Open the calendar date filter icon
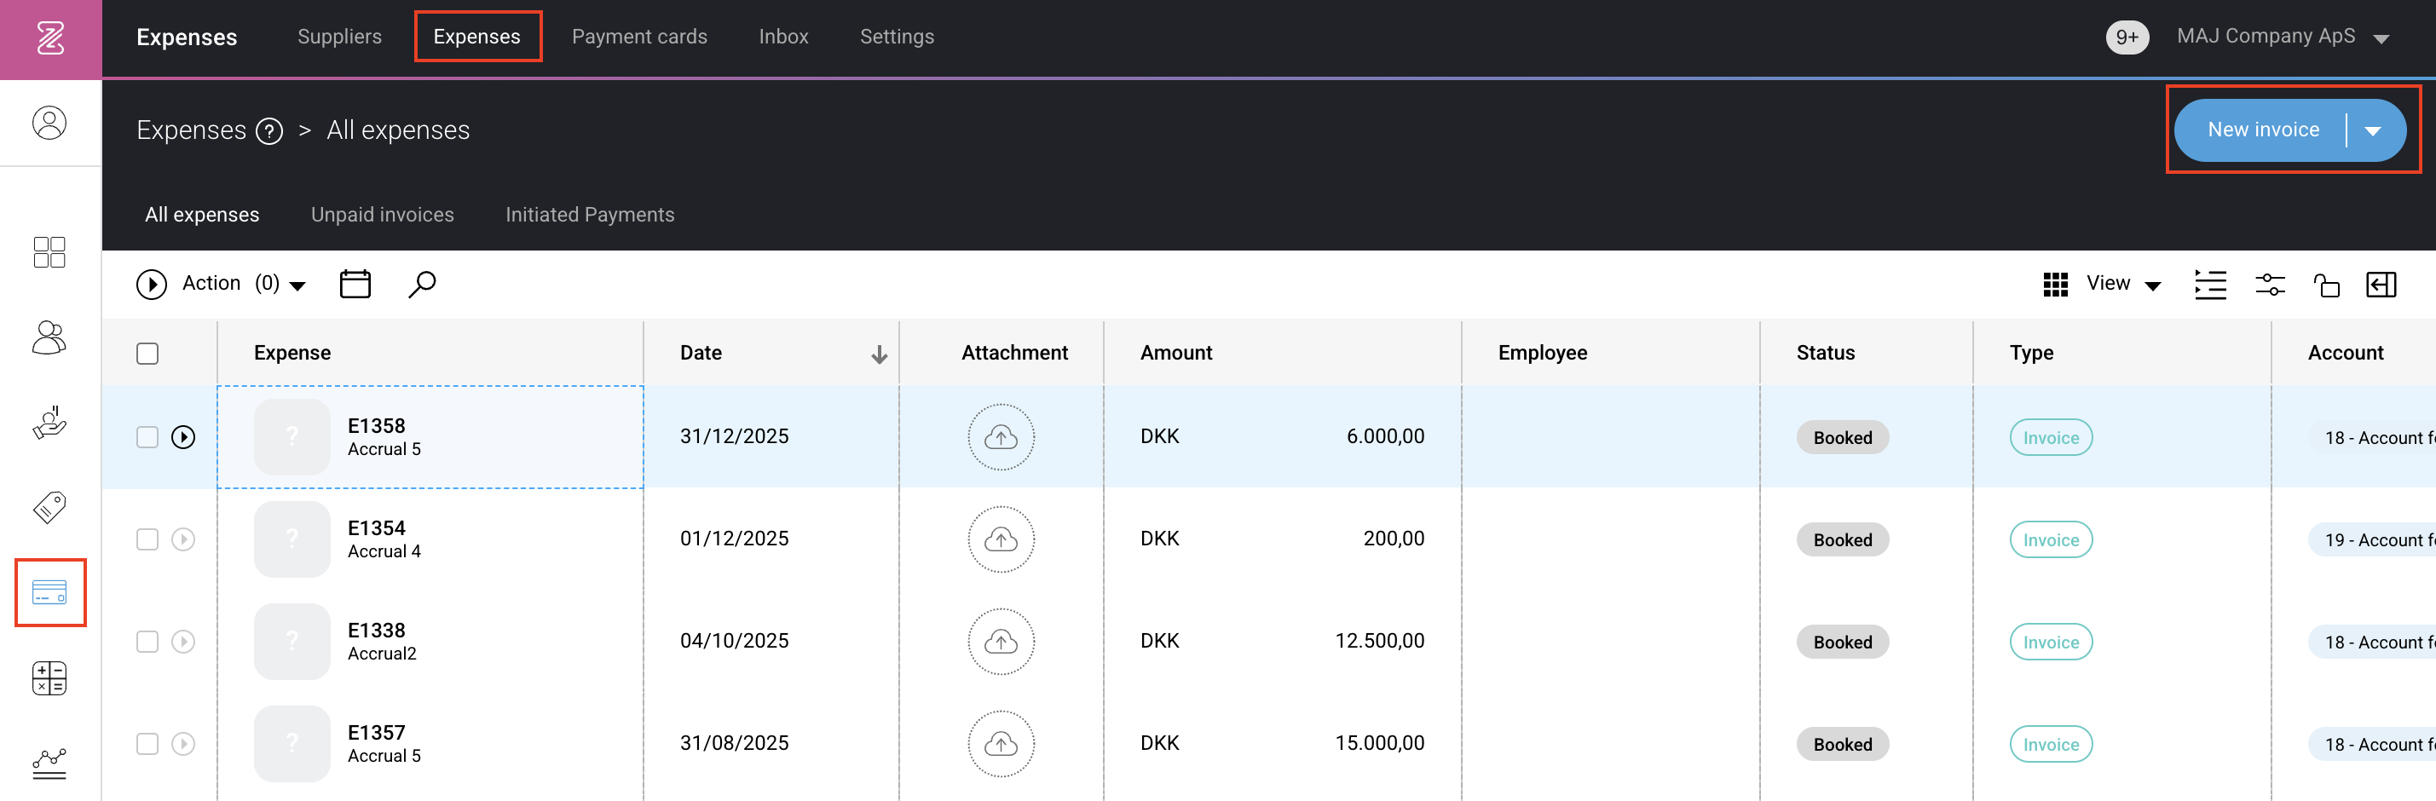This screenshot has width=2436, height=801. click(355, 284)
